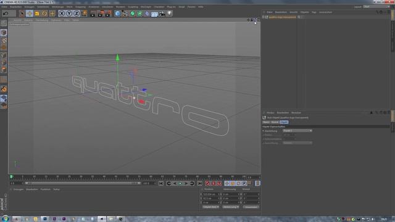The image size is (395, 222).
Task: Click the Undo arrow icon
Action: [6, 13]
